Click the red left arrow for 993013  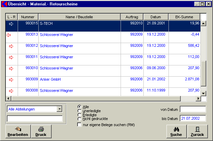(8, 35)
